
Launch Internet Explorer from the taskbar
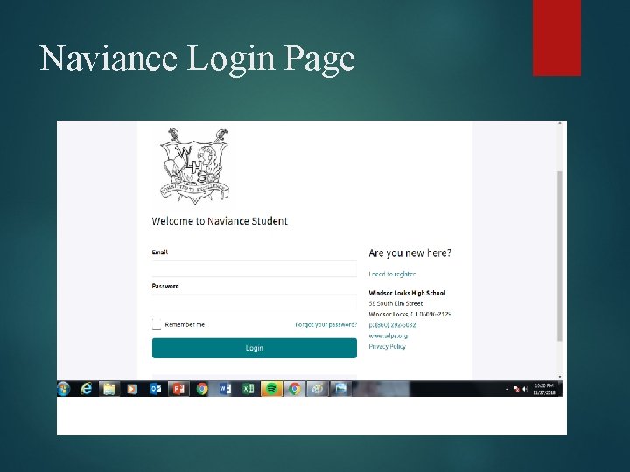[86, 388]
